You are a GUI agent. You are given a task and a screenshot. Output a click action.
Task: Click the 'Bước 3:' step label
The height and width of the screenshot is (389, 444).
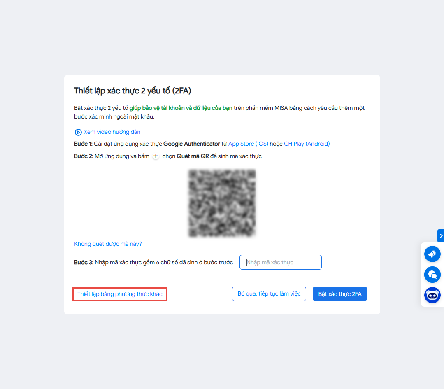click(84, 262)
